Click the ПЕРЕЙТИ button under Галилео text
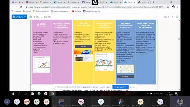The height and width of the screenshot is (107, 190). point(83,46)
